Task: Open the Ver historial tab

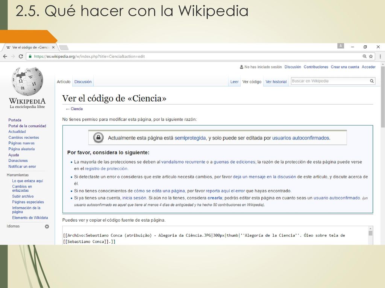Action: pos(276,82)
